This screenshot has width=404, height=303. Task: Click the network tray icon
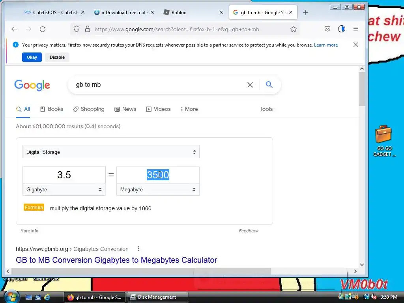pyautogui.click(x=366, y=297)
